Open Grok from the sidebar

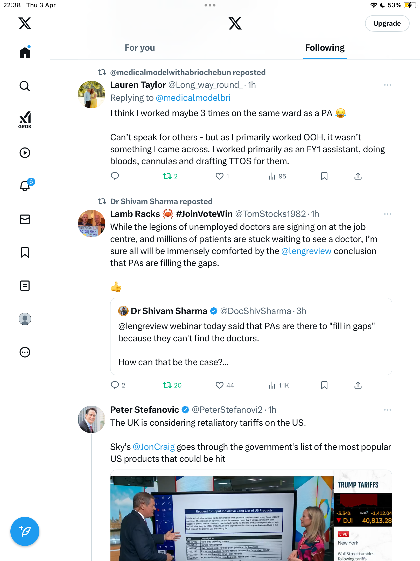click(25, 120)
